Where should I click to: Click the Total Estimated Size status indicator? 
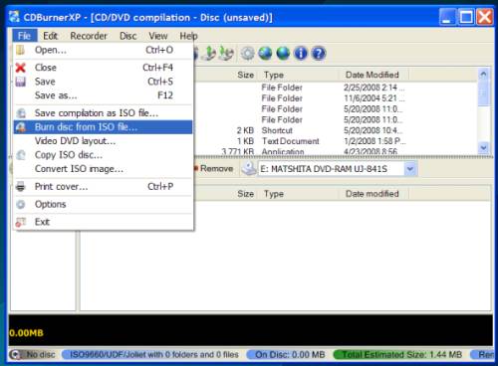pyautogui.click(x=400, y=354)
